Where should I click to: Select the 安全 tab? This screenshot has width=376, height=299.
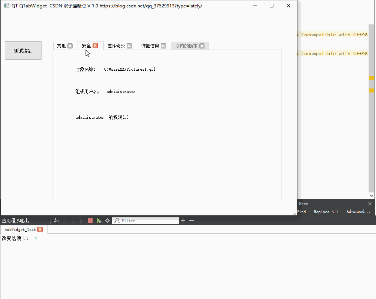pyautogui.click(x=86, y=46)
